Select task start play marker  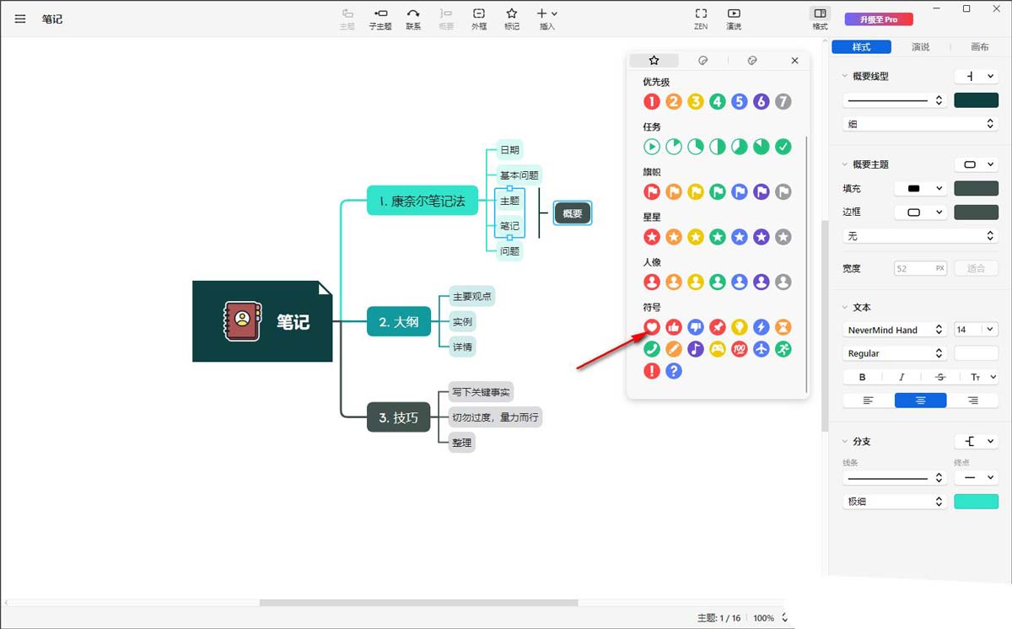(x=652, y=147)
